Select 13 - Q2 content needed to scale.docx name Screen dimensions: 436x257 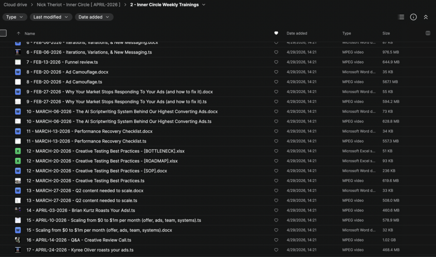(x=85, y=191)
